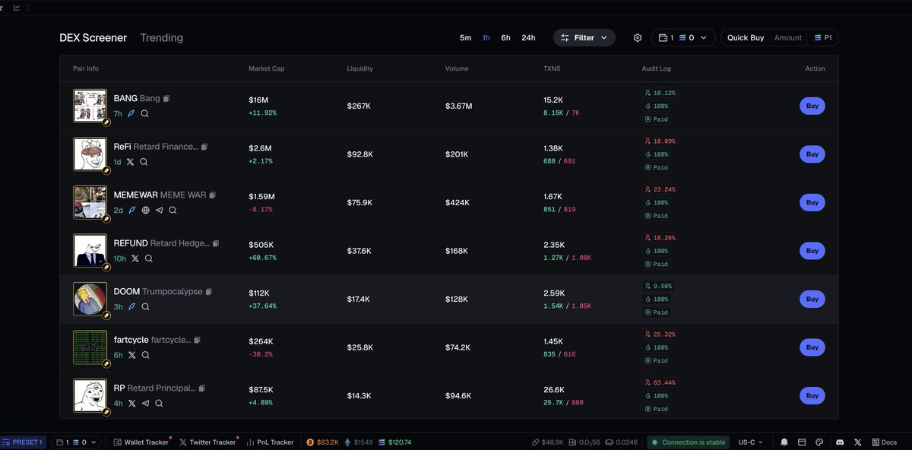Open the theme palette icon in the footer
The width and height of the screenshot is (912, 450).
[x=819, y=442]
